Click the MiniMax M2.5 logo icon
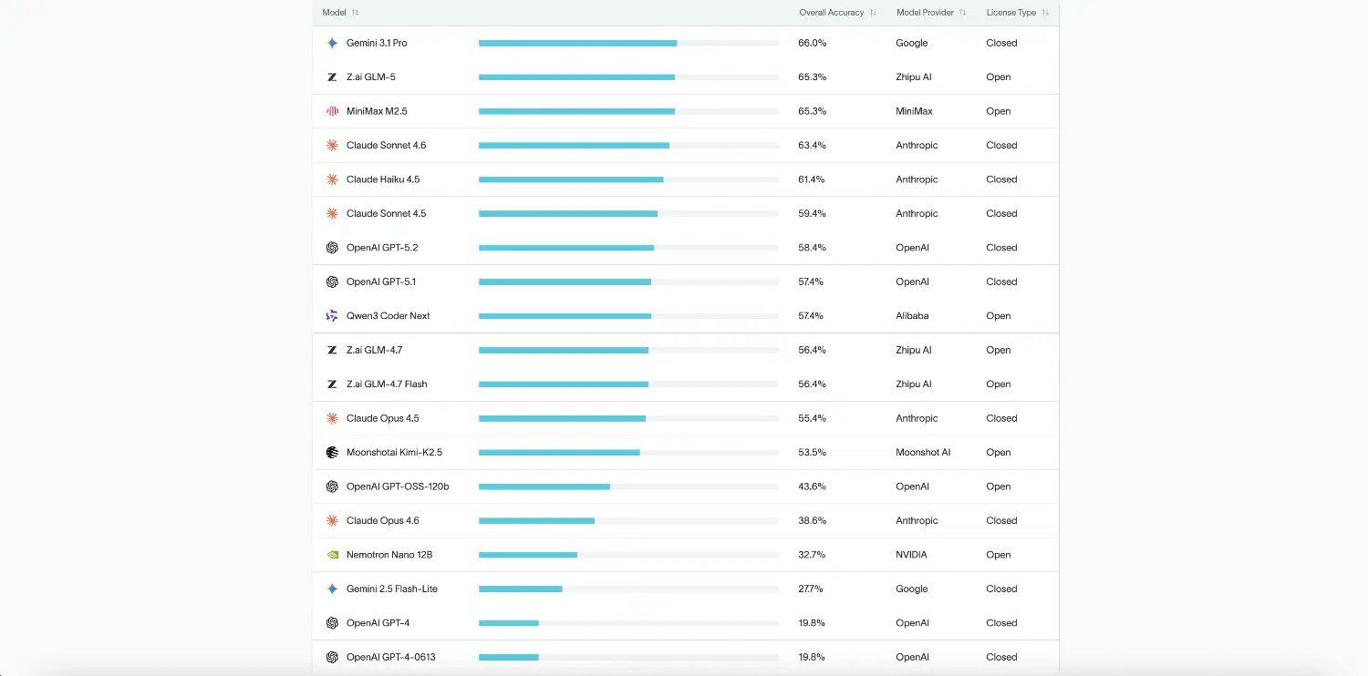Image resolution: width=1368 pixels, height=676 pixels. (x=332, y=111)
